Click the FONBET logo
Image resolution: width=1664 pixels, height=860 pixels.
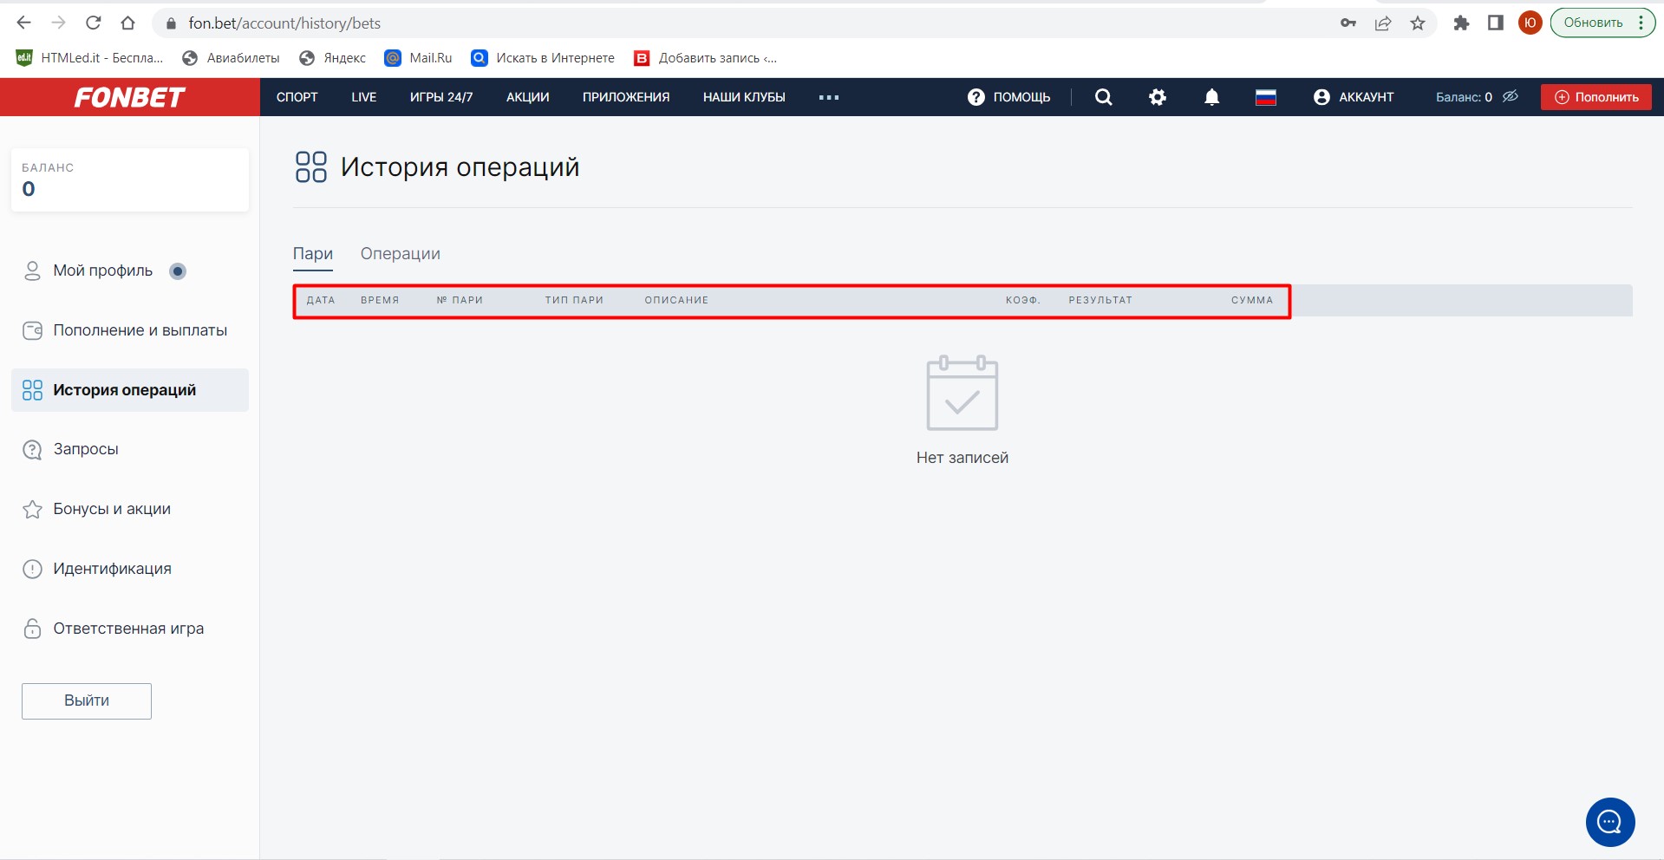click(x=130, y=97)
